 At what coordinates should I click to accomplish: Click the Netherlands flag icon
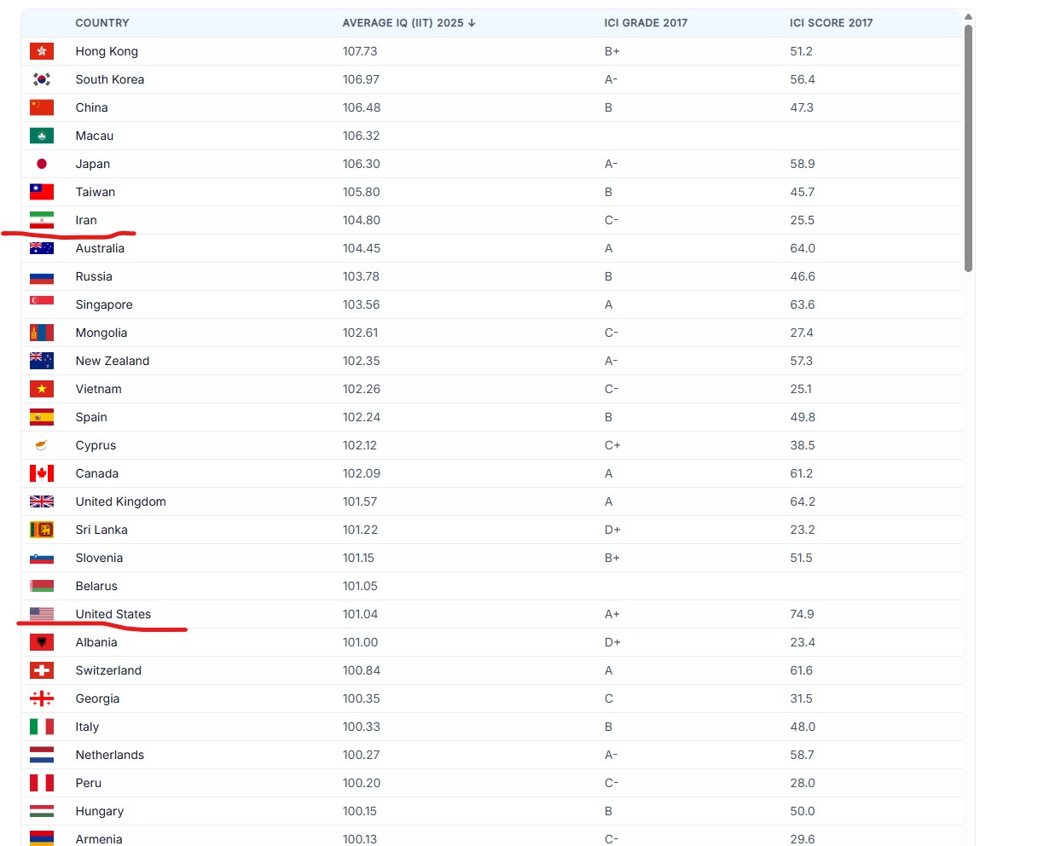click(x=42, y=755)
